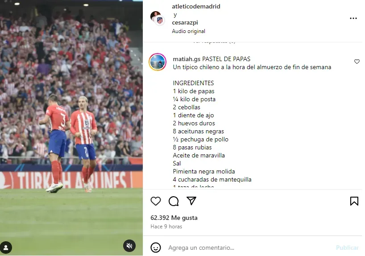Open the atleticodemadrid profile
Screen dimensions: 365x256
click(x=196, y=6)
